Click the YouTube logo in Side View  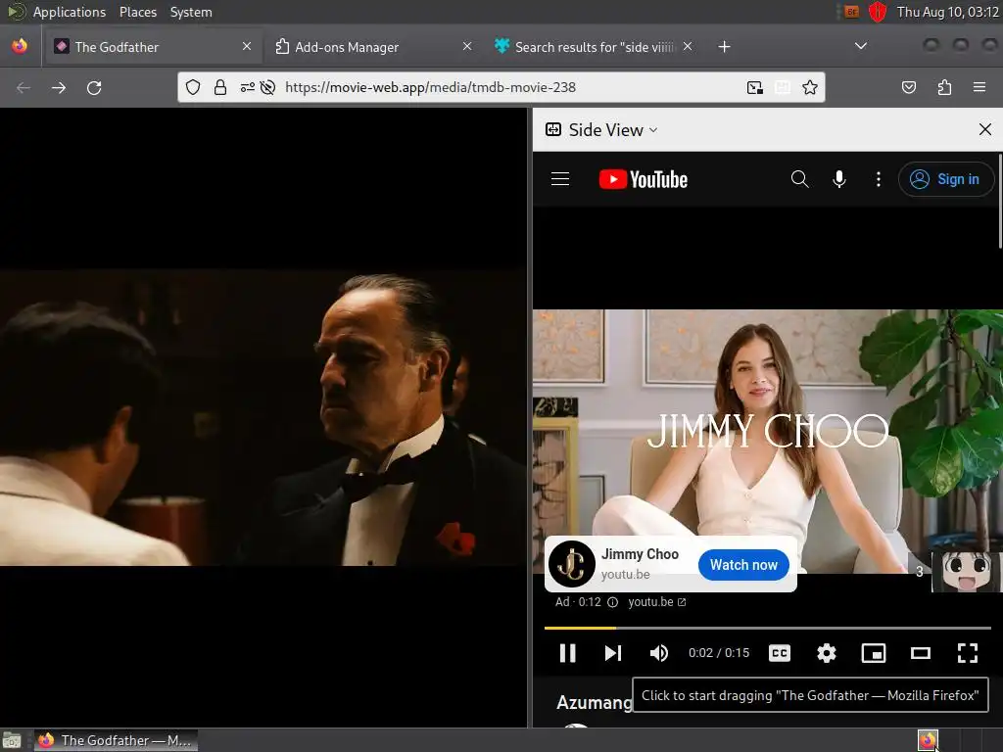click(x=643, y=180)
